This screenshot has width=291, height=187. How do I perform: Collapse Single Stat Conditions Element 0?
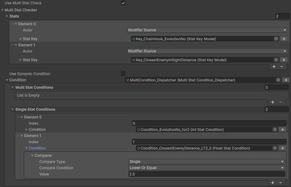[22, 117]
